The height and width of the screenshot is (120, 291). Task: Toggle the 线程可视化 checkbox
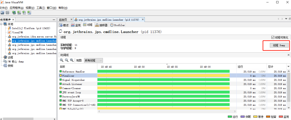click(273, 37)
